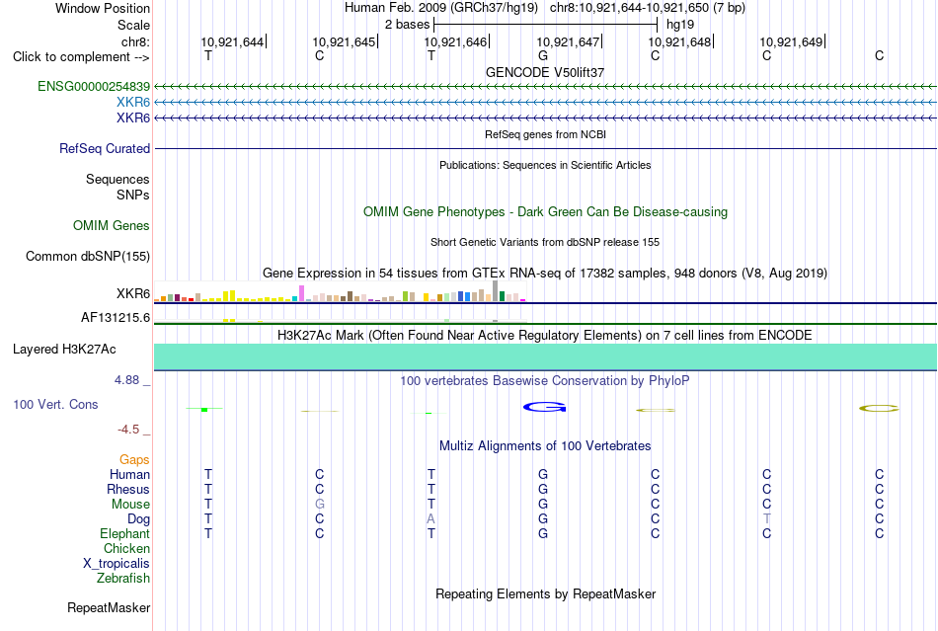Click the chr8: ruler label
Screen dimensions: 938x631
(135, 41)
